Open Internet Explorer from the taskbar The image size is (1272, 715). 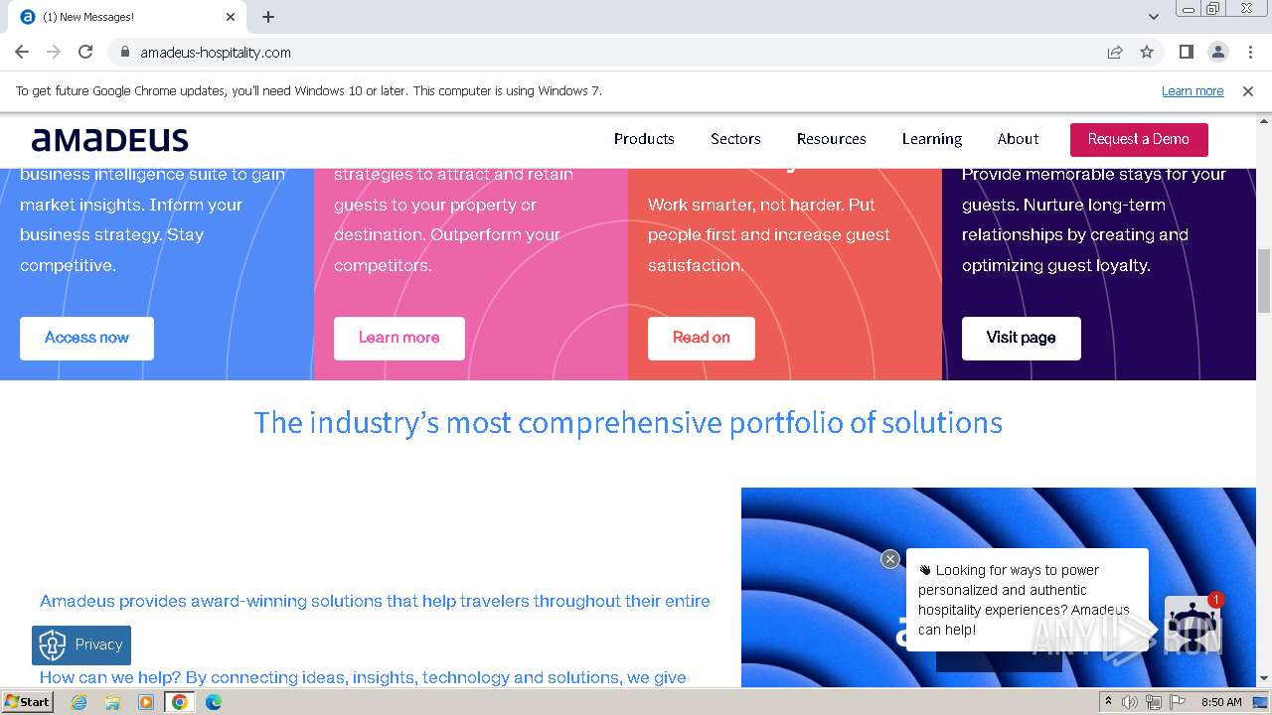[79, 702]
